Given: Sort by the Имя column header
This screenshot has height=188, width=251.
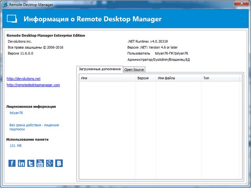Looking at the screenshot, I should pyautogui.click(x=107, y=78).
